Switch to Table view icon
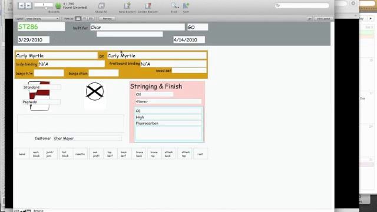The image size is (377, 212). point(91,18)
